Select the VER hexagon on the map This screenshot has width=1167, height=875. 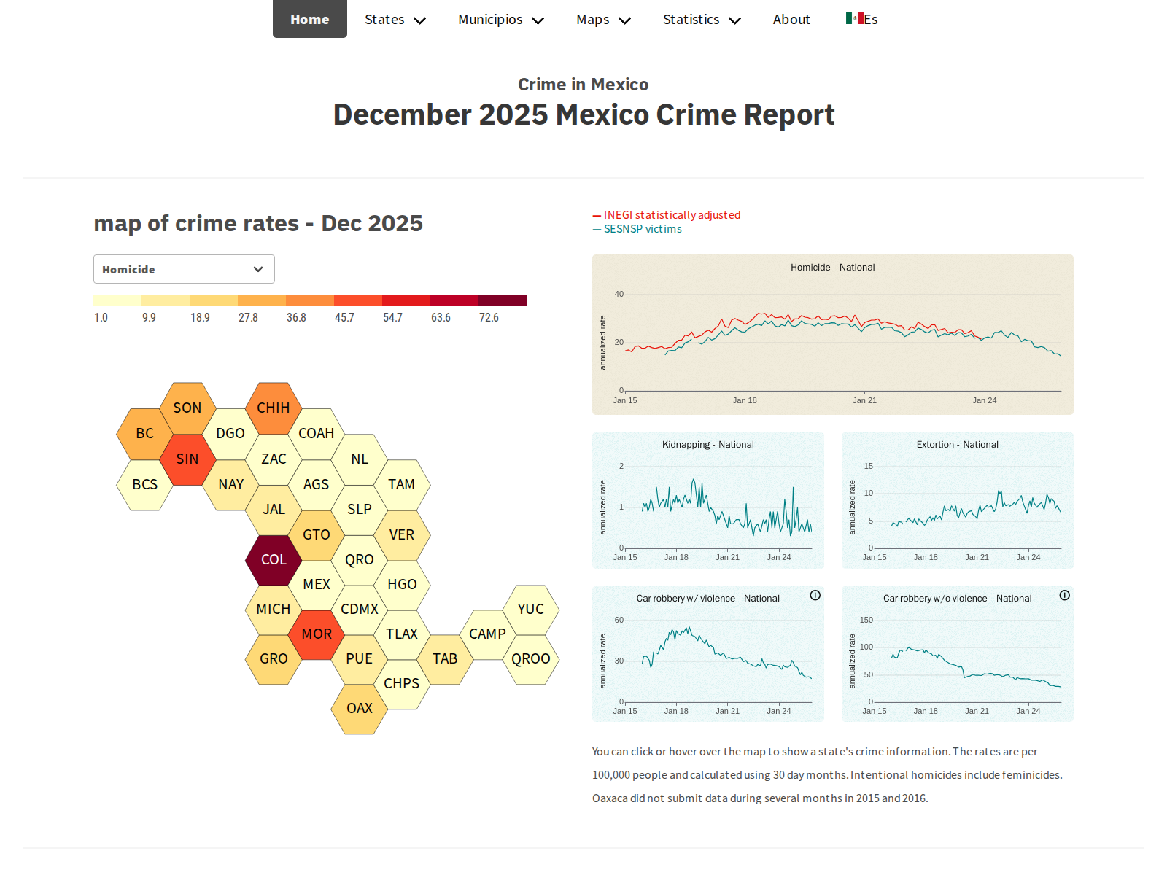point(402,534)
